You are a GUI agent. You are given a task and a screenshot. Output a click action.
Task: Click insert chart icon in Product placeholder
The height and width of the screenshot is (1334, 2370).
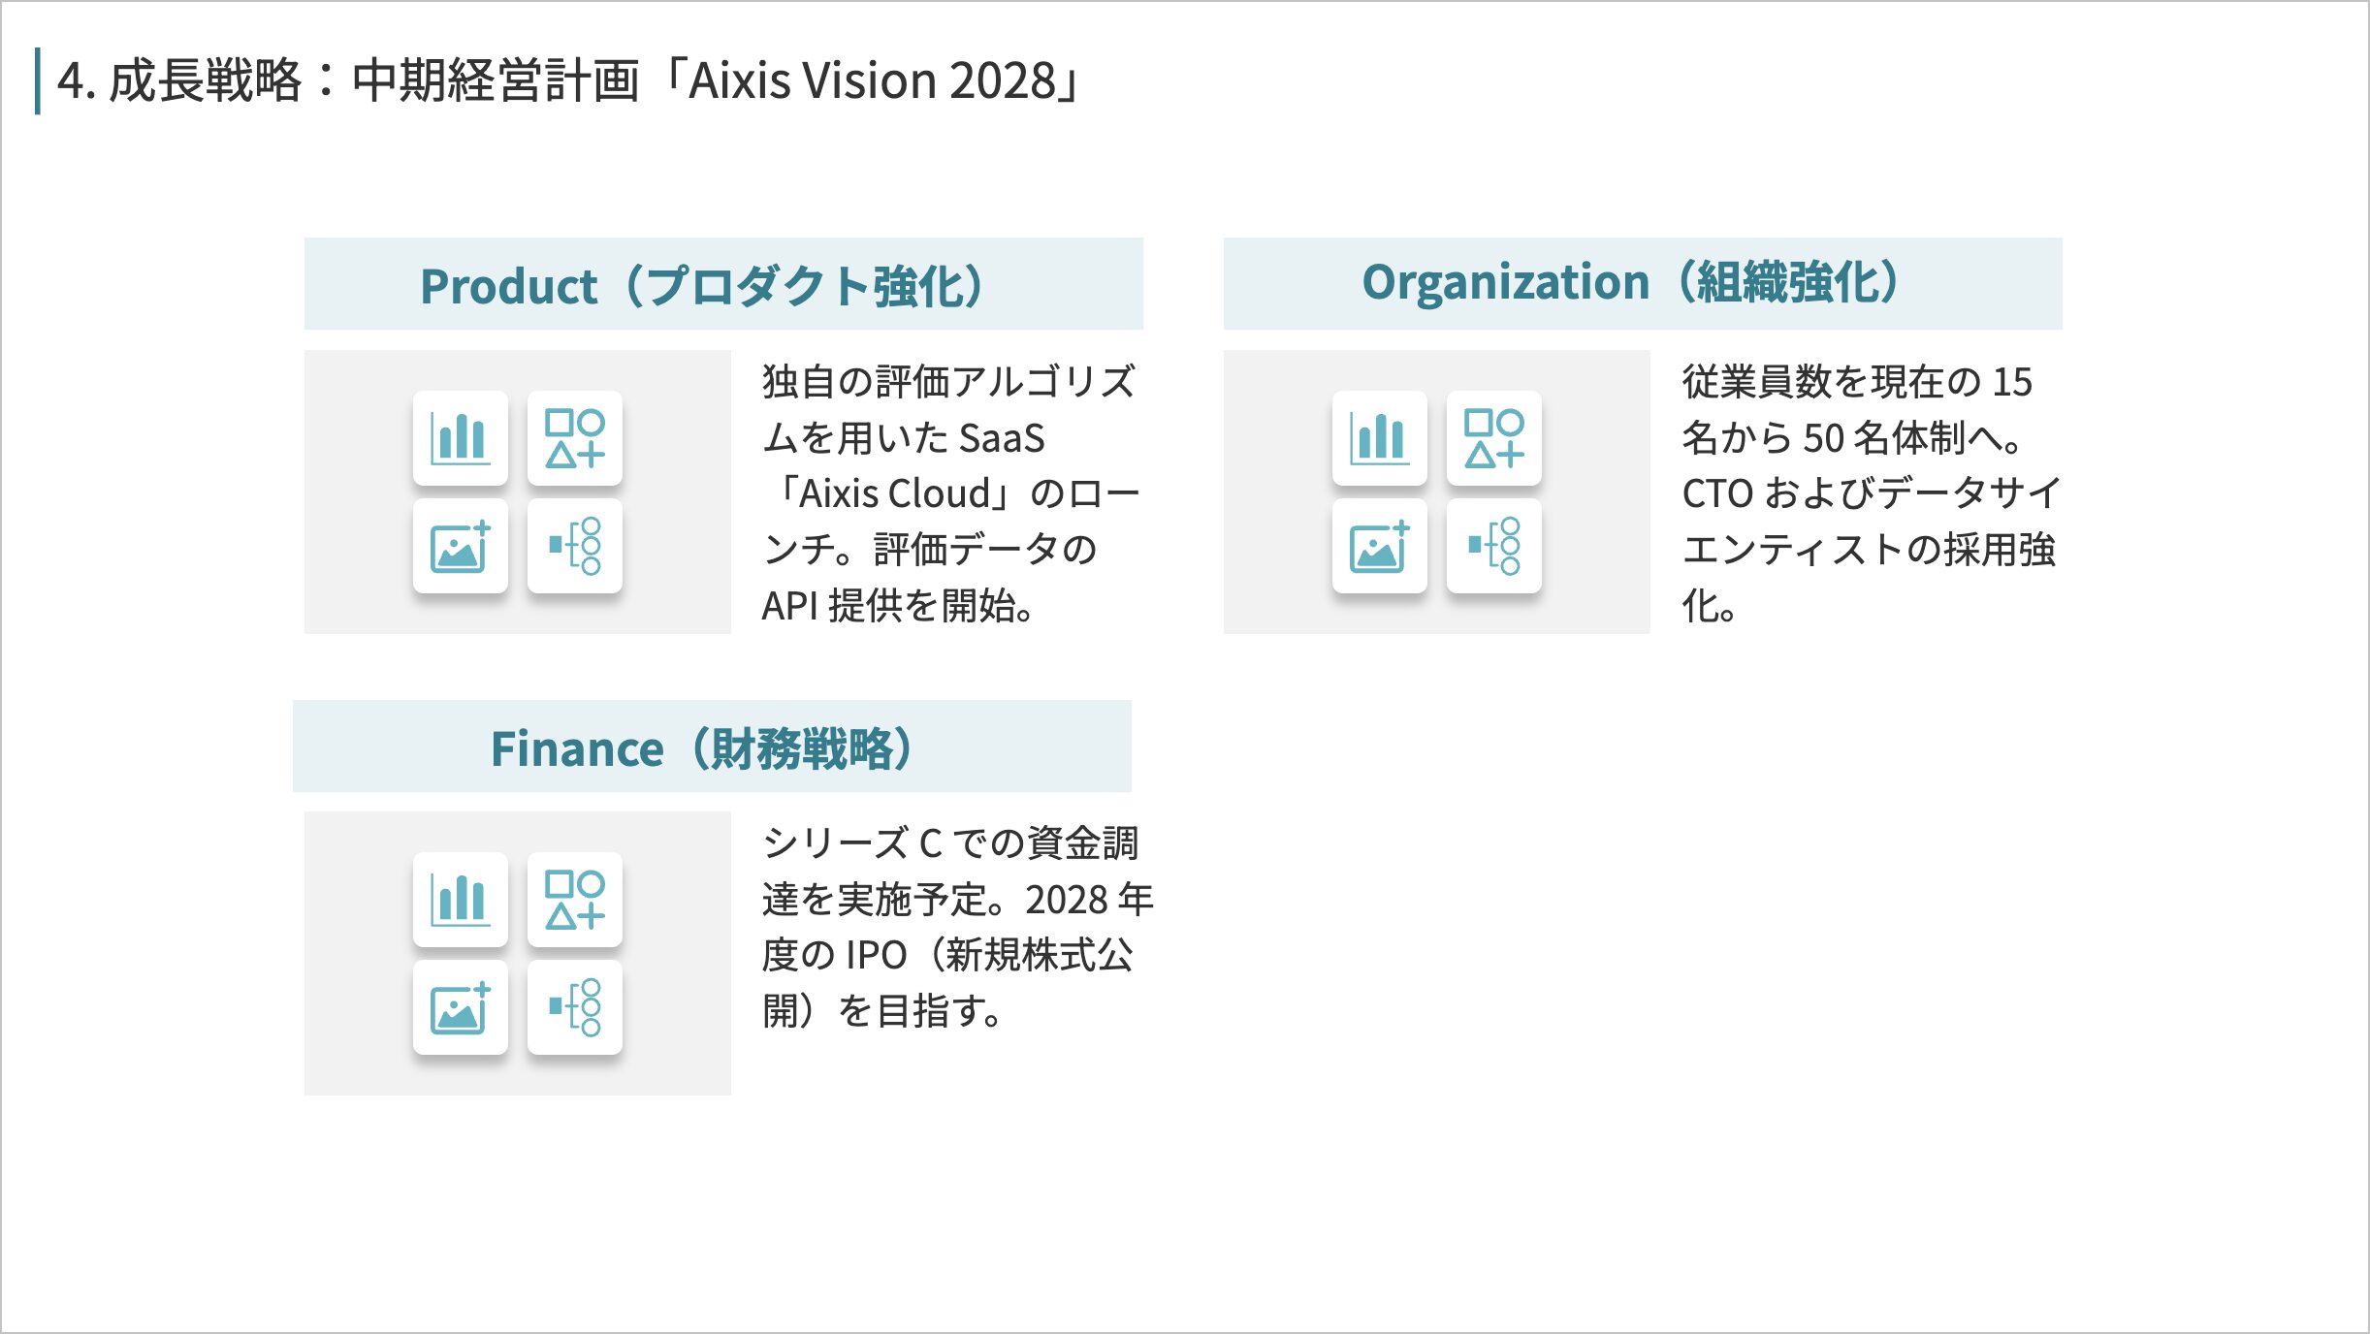pos(460,438)
